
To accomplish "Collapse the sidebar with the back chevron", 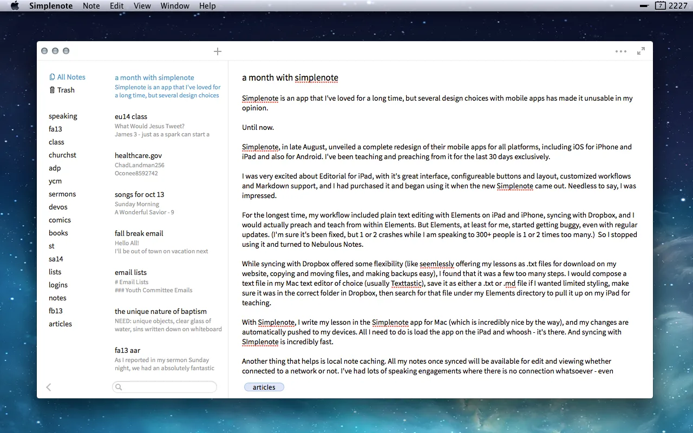I will pos(49,387).
